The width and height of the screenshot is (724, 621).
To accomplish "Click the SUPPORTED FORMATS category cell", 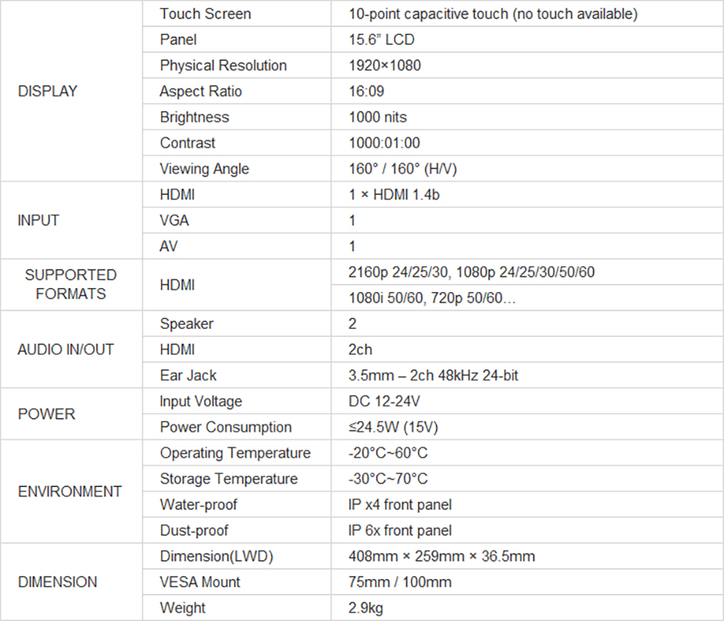I will [x=71, y=285].
